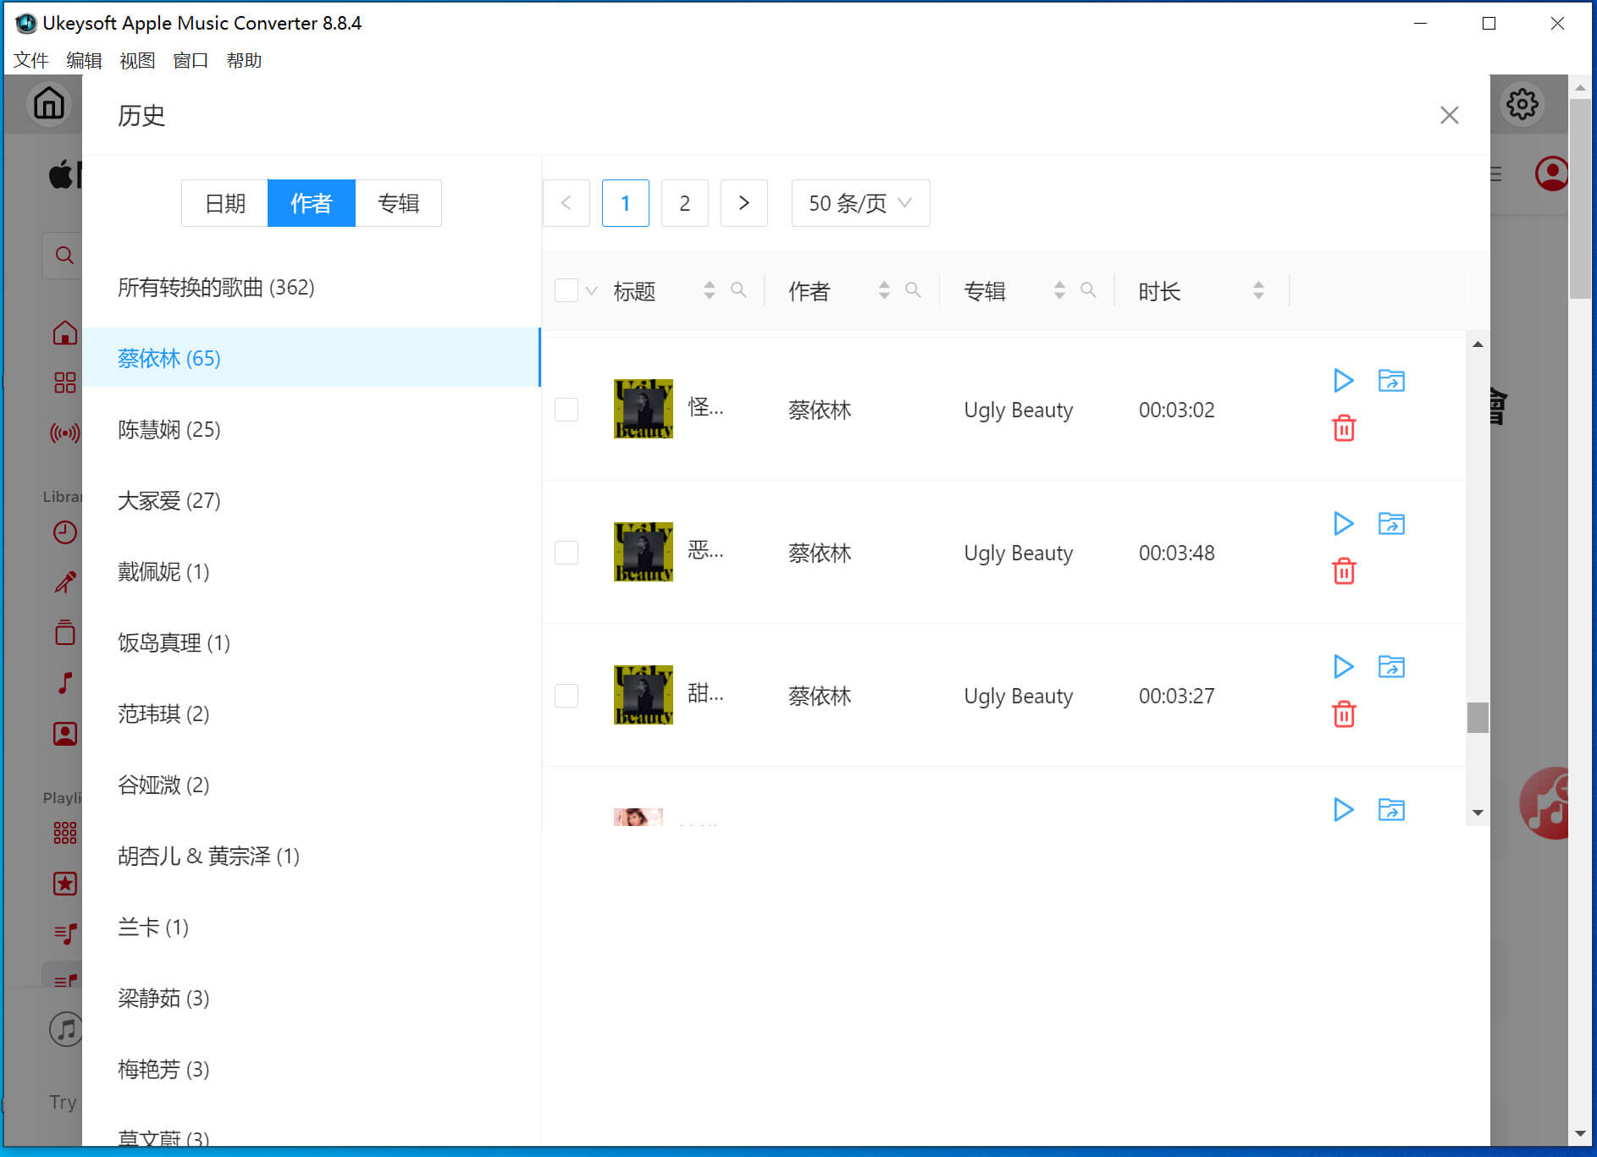Check the box for the 00:03:27 song

point(566,696)
